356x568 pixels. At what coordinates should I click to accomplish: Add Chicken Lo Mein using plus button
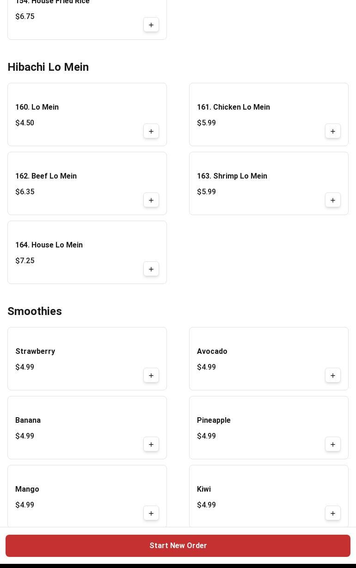point(333,131)
